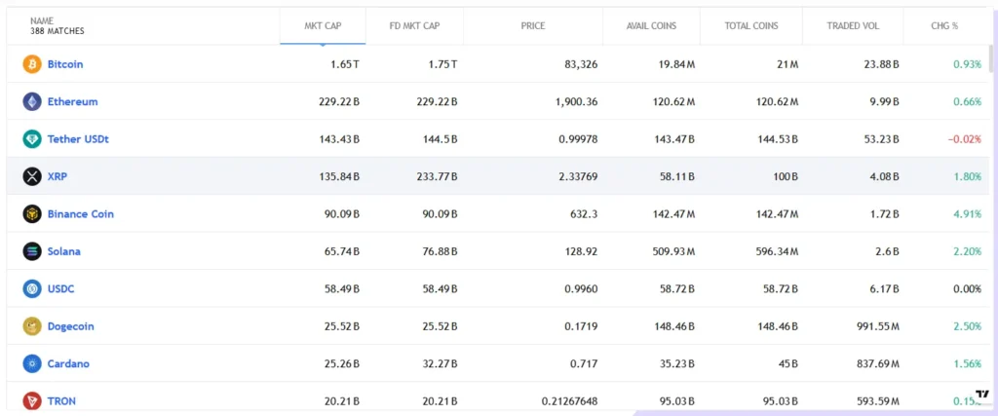Open the Bitcoin link
998x416 pixels.
pos(65,64)
